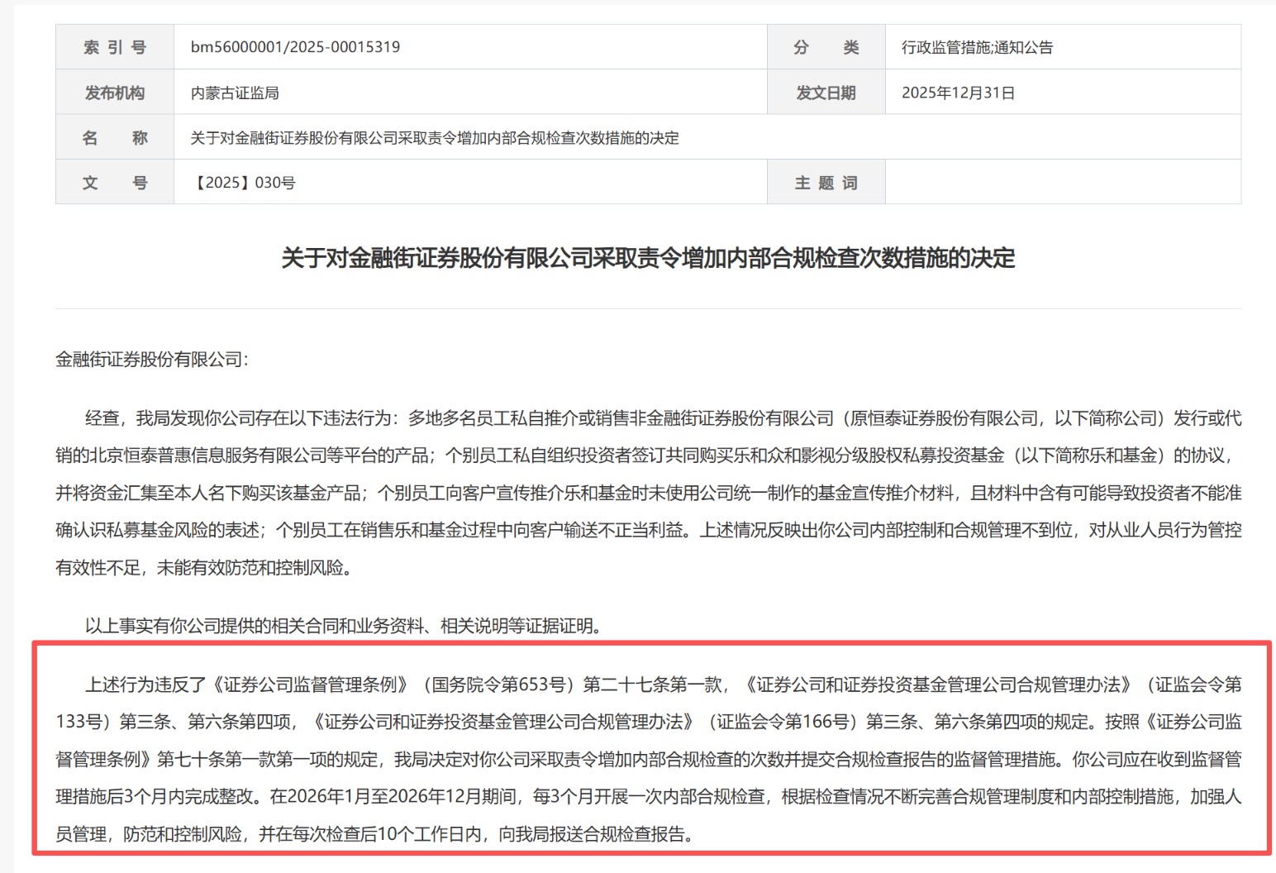Click the bold main heading of the decision

tap(648, 258)
